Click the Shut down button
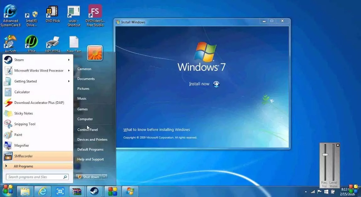The width and height of the screenshot is (361, 197). tap(89, 177)
